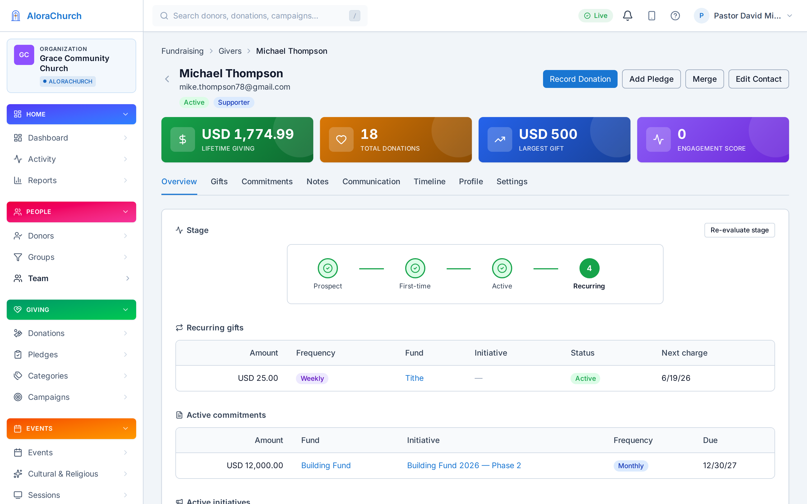Select the Notes tab
Viewport: 807px width, 504px height.
(x=317, y=181)
